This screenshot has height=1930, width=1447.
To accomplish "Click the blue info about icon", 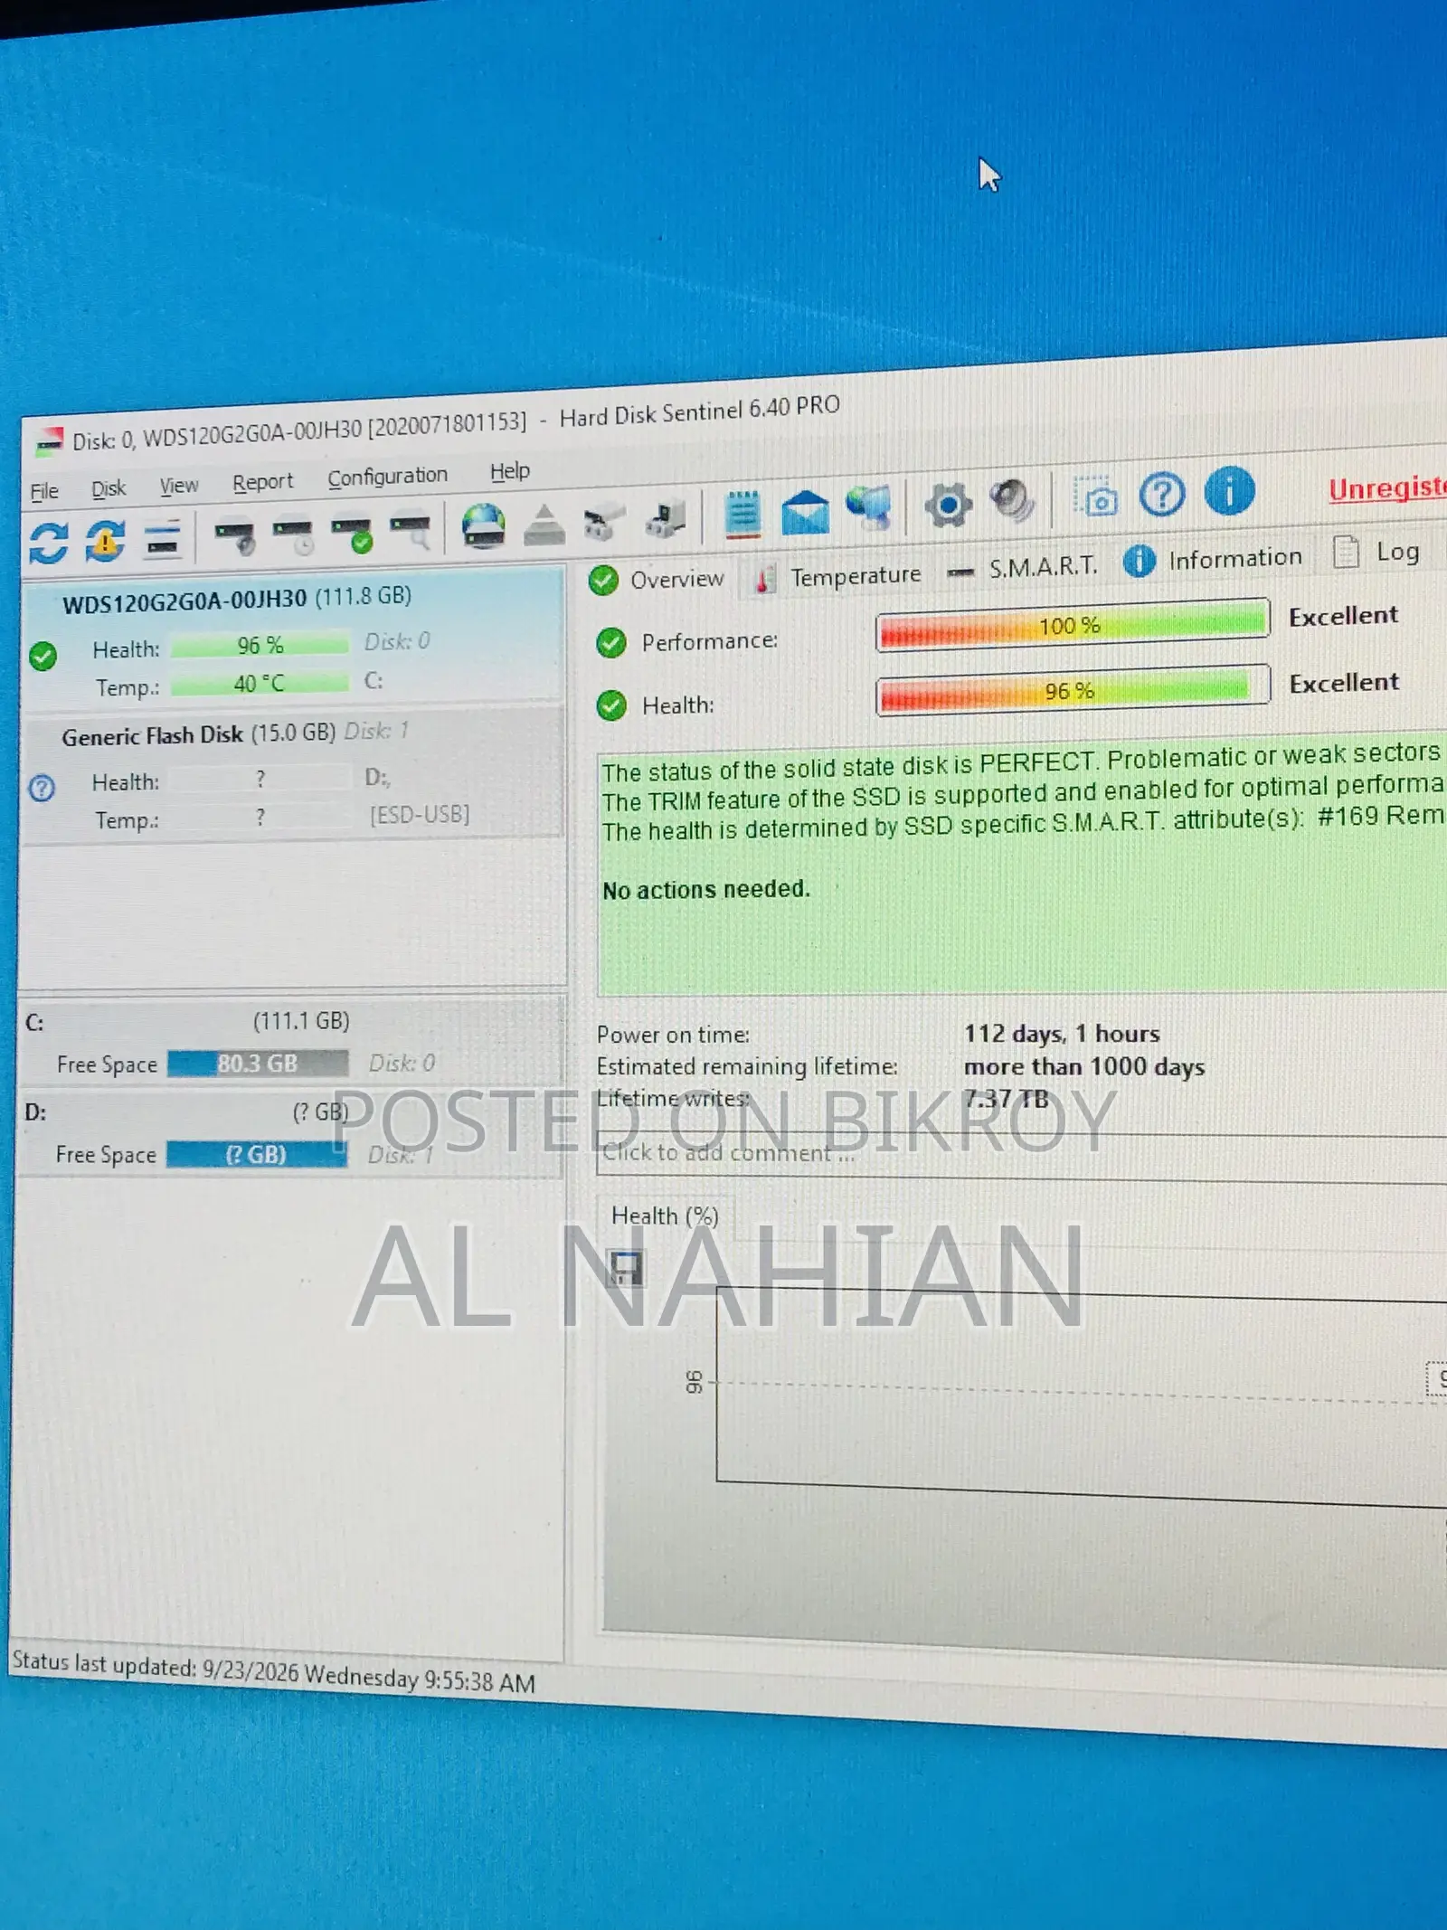I will pos(1229,491).
